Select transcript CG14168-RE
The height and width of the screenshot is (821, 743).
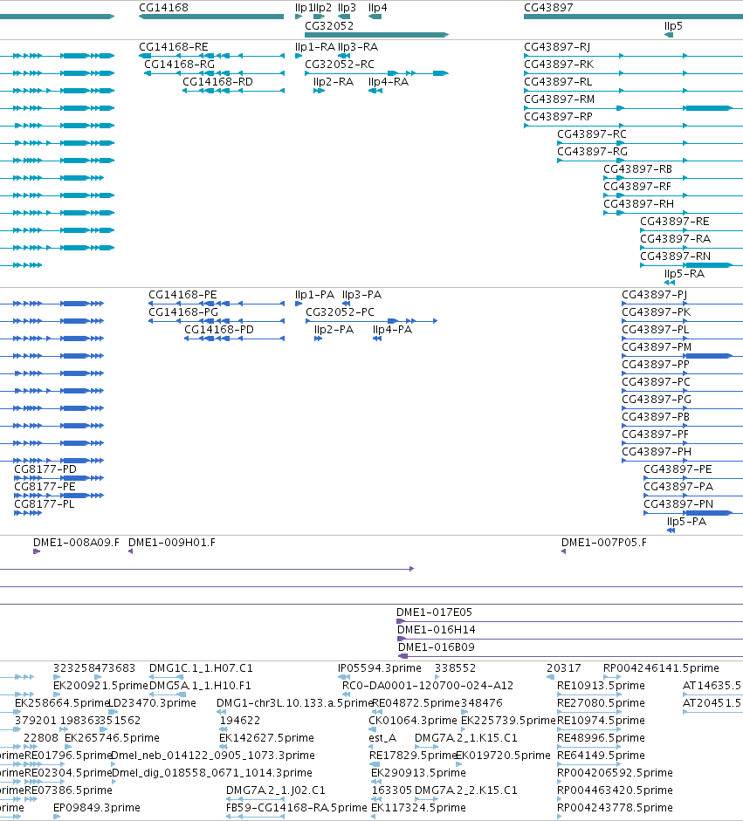click(211, 56)
